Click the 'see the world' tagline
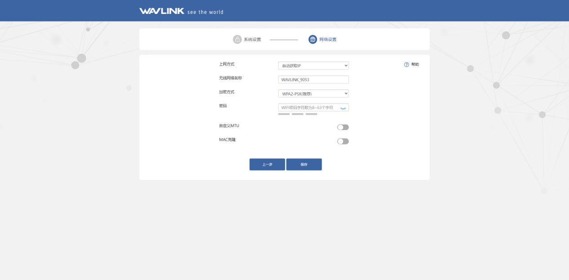Image resolution: width=569 pixels, height=280 pixels. click(x=205, y=12)
